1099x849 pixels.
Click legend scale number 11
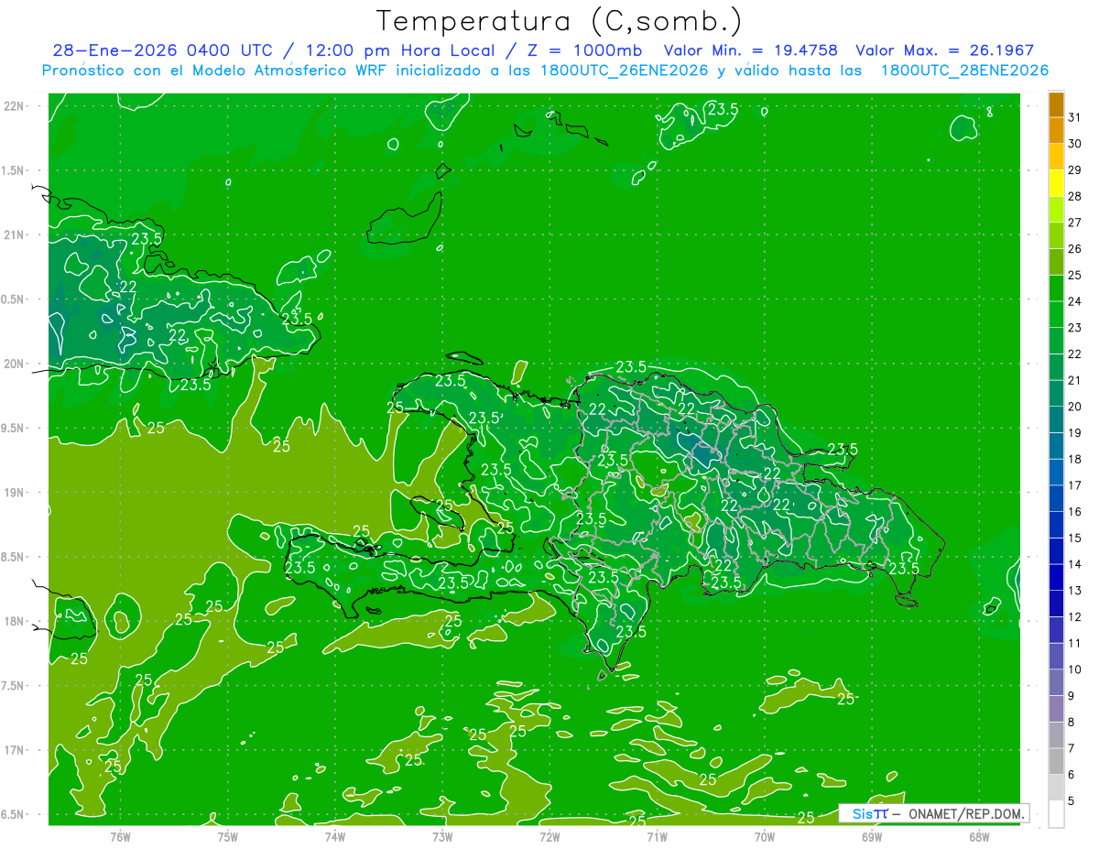pyautogui.click(x=1074, y=643)
